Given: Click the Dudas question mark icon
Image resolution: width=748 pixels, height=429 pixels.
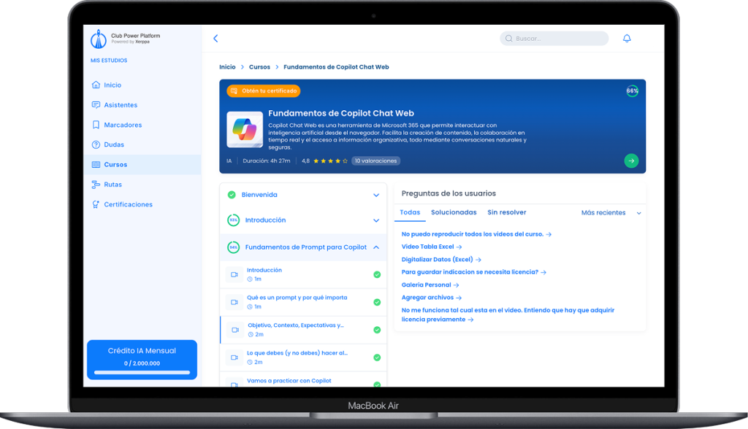Looking at the screenshot, I should coord(96,145).
